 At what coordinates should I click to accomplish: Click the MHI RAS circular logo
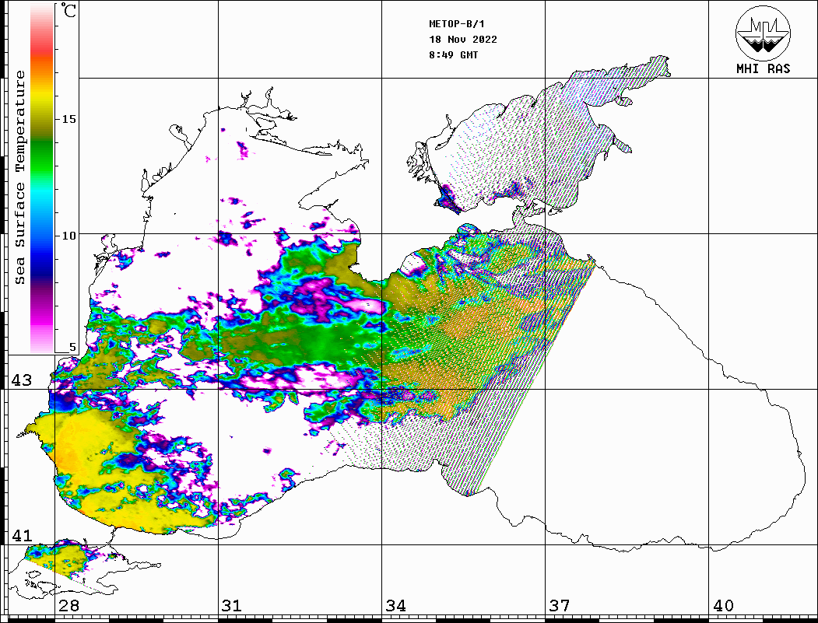pyautogui.click(x=763, y=33)
